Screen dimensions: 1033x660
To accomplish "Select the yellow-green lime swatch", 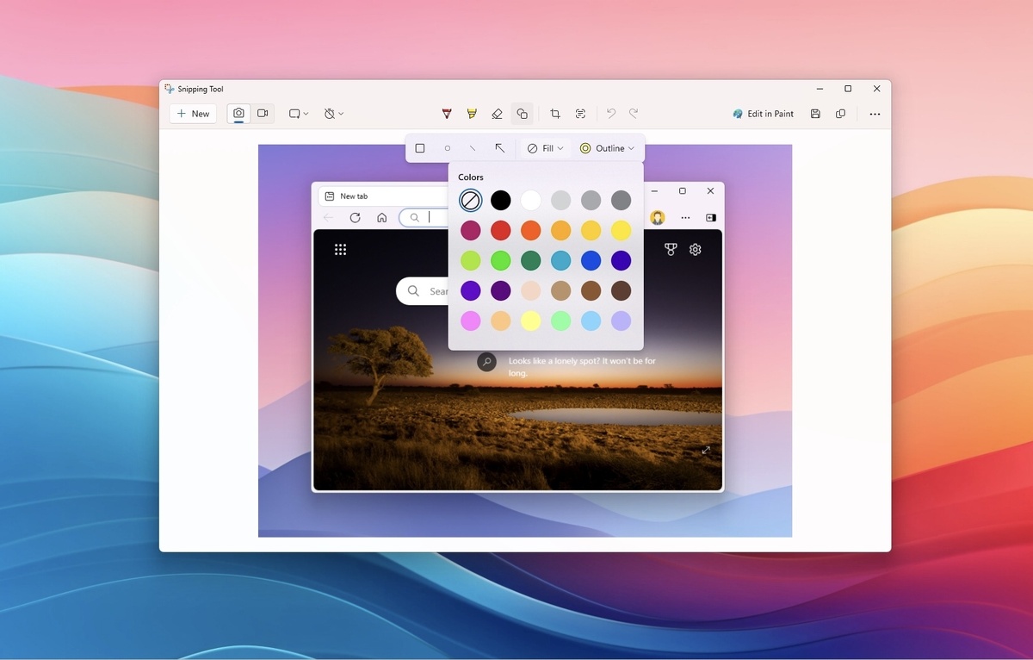I will 471,260.
